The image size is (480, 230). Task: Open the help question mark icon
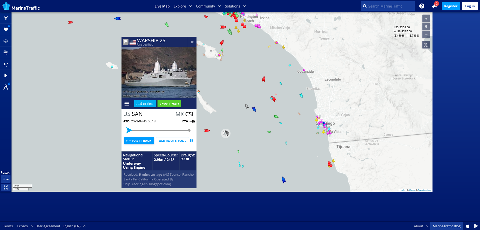tap(422, 6)
